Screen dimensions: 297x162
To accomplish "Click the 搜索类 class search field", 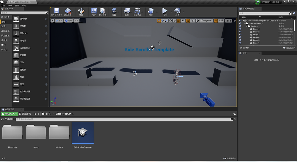I will pyautogui.click(x=24, y=13).
